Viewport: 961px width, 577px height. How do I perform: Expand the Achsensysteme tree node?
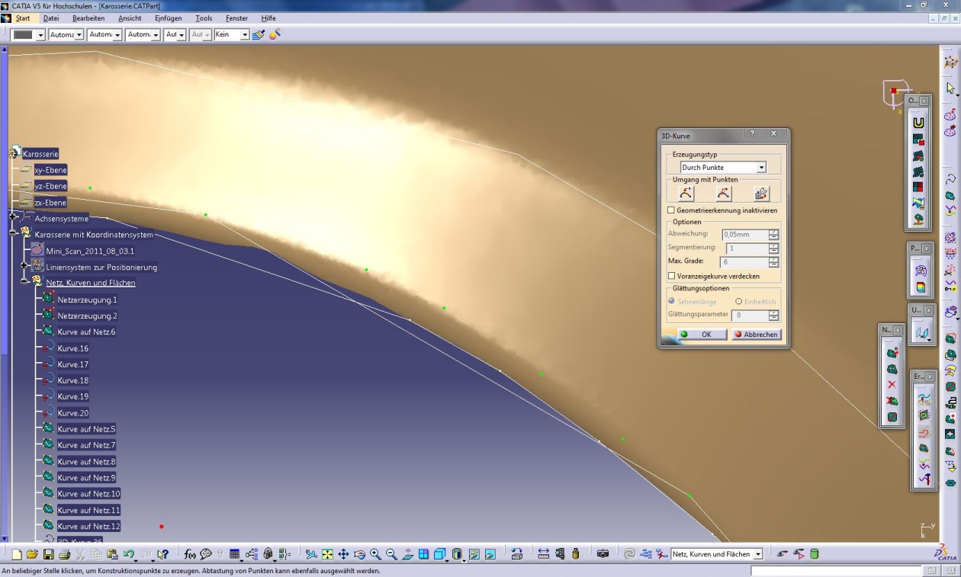[13, 217]
